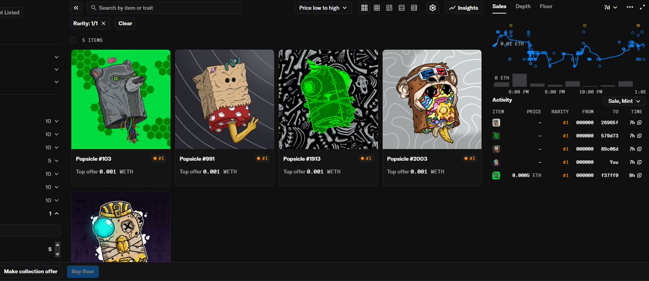The image size is (649, 281).
Task: Switch to compact grid view icon
Action: (377, 8)
